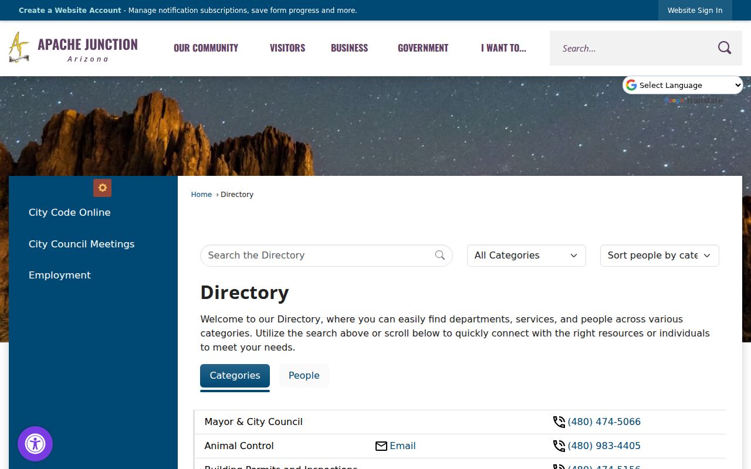Viewport: 751px width, 469px height.
Task: Open the Government menu
Action: (423, 48)
